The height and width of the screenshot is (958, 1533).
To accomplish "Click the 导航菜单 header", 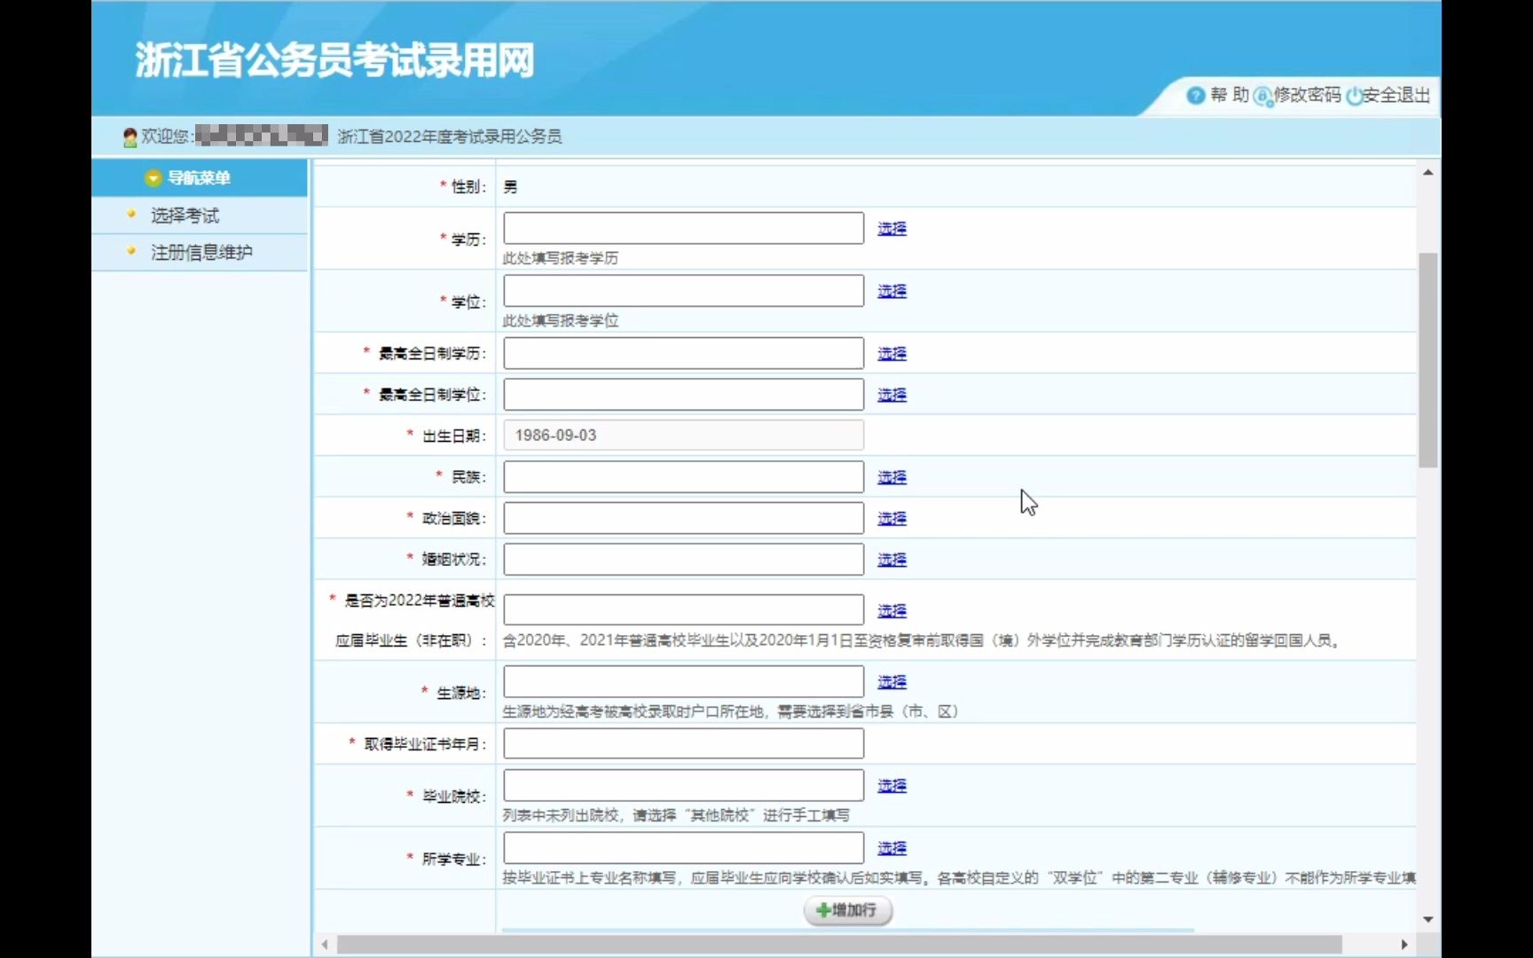I will (x=200, y=178).
